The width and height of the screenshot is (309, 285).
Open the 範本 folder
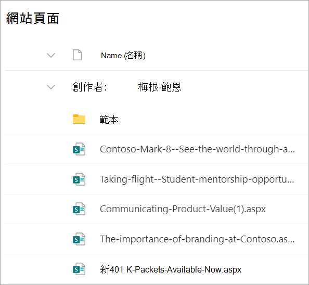tap(109, 120)
